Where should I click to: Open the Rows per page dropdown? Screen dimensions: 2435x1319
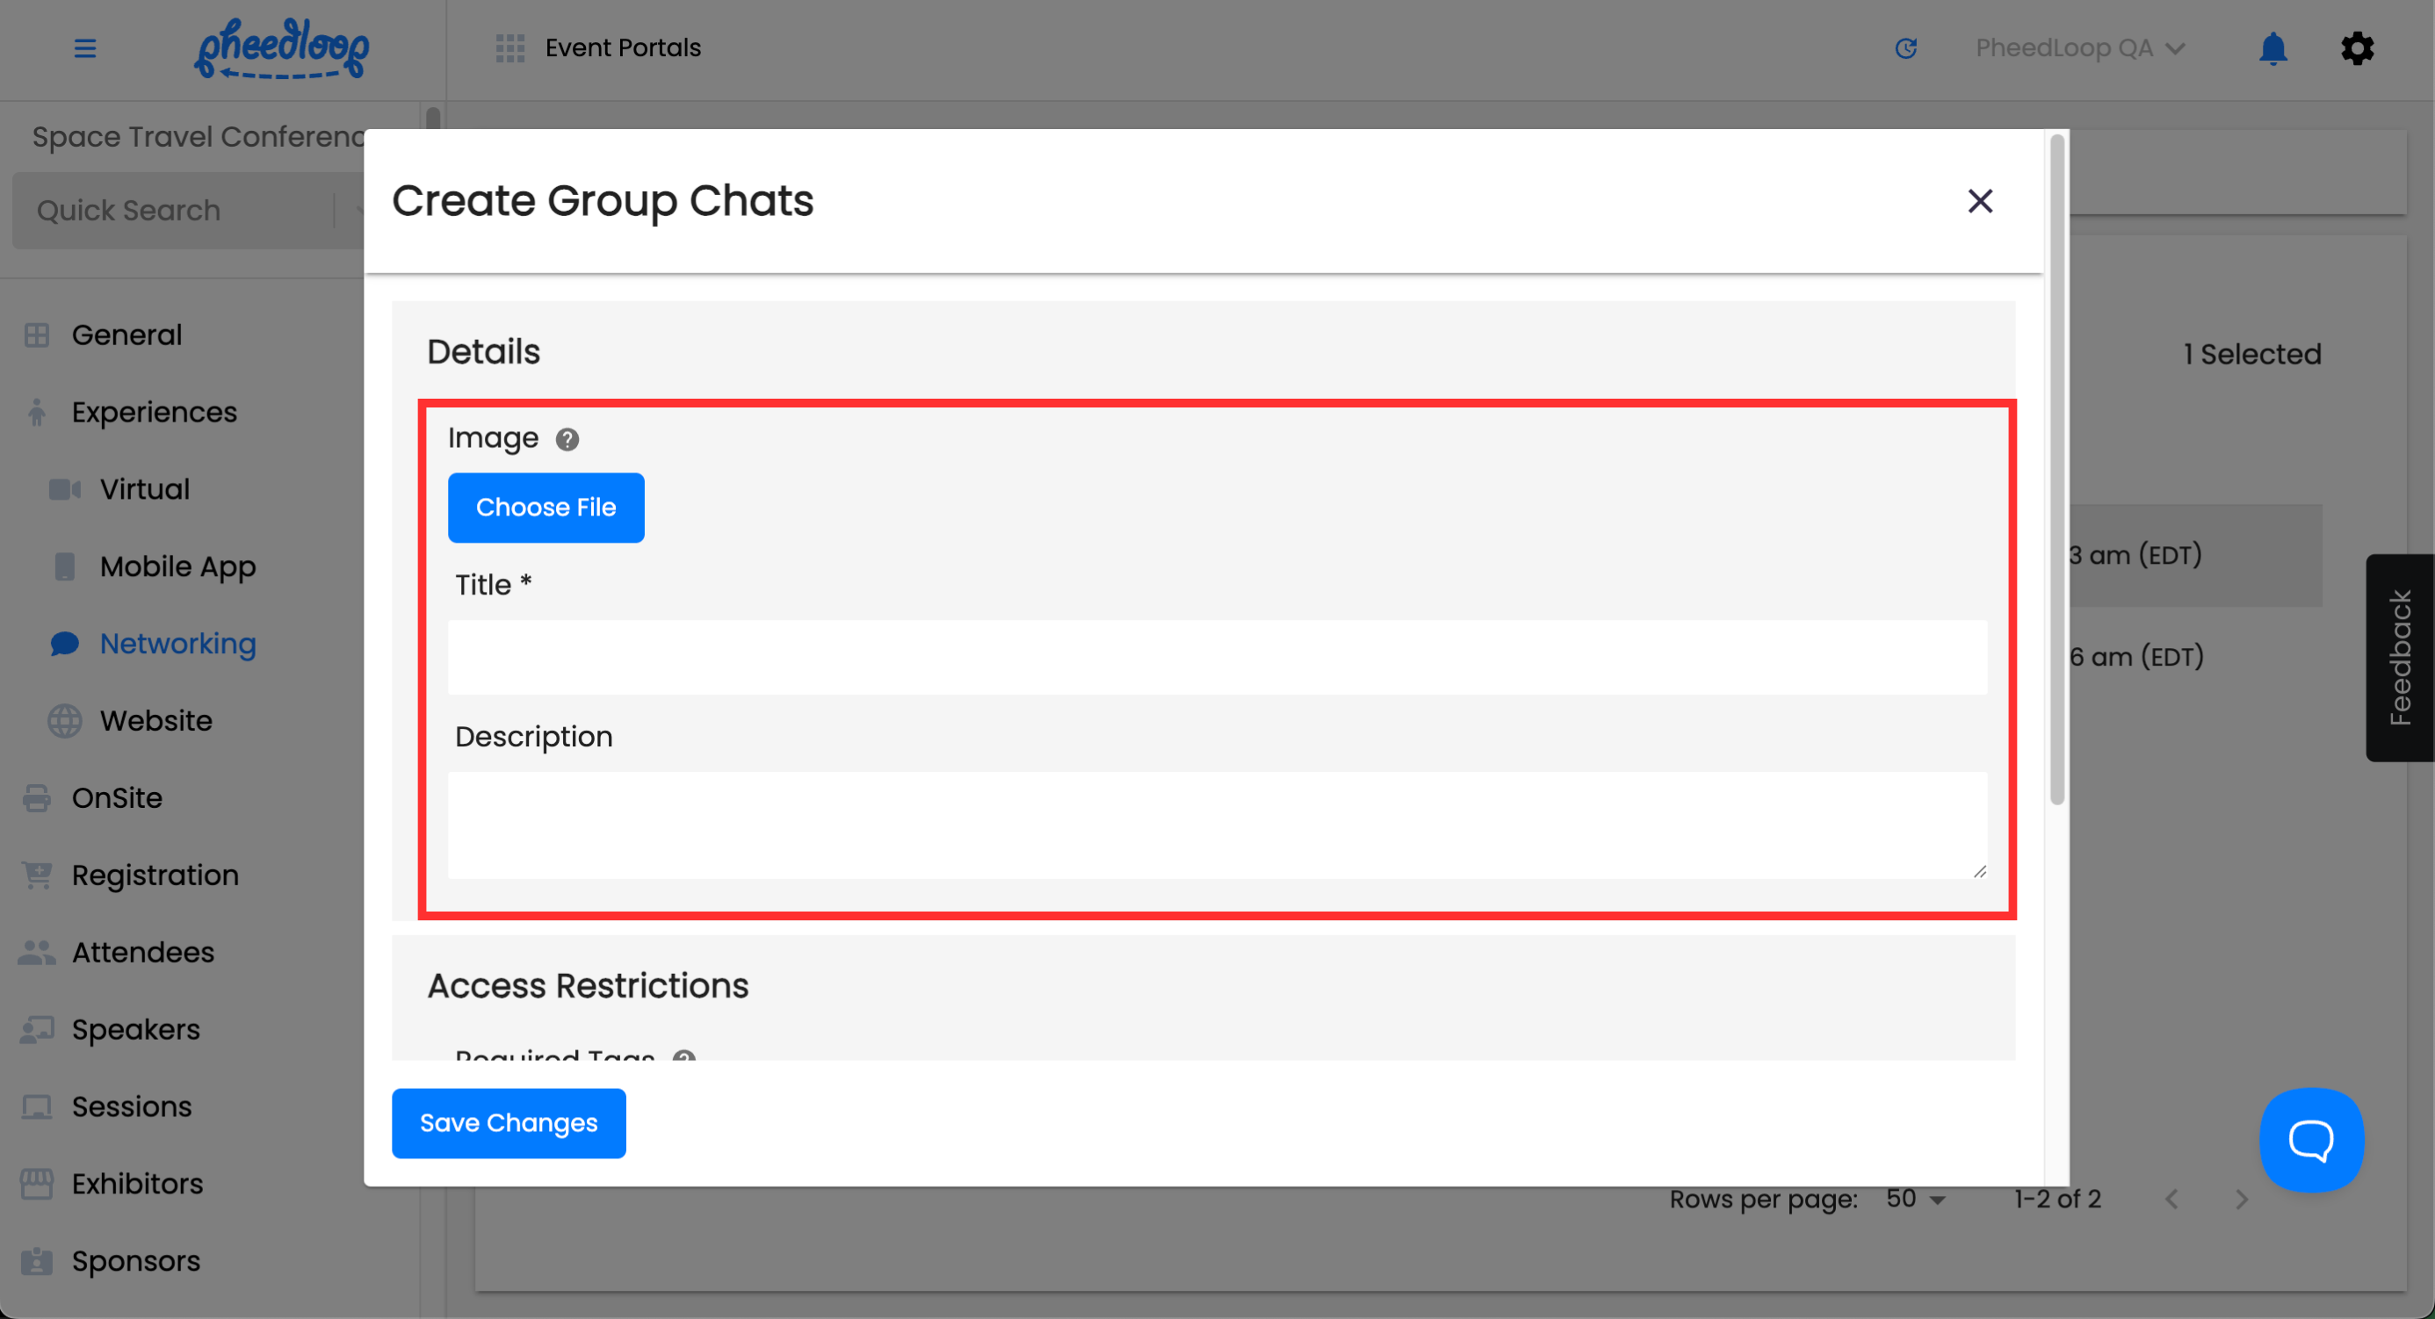[x=1915, y=1199]
